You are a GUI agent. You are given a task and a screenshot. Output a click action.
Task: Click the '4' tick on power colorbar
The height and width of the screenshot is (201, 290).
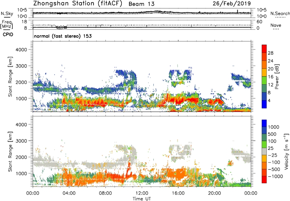[269, 100]
